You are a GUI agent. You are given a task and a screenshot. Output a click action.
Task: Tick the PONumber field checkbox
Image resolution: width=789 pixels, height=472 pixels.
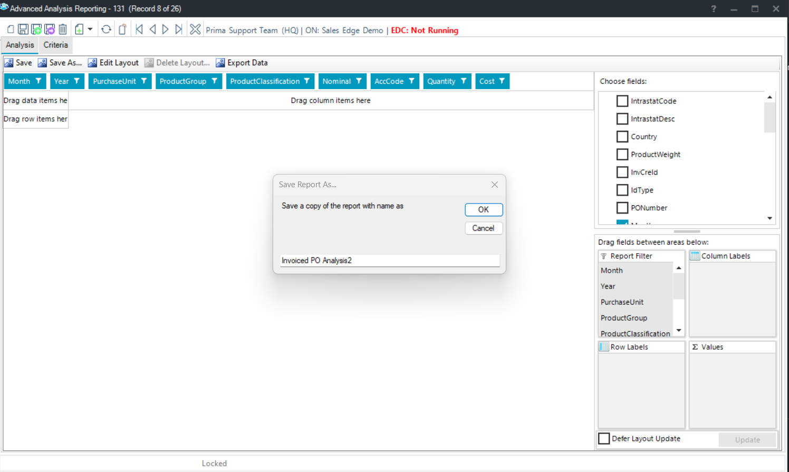[622, 208]
